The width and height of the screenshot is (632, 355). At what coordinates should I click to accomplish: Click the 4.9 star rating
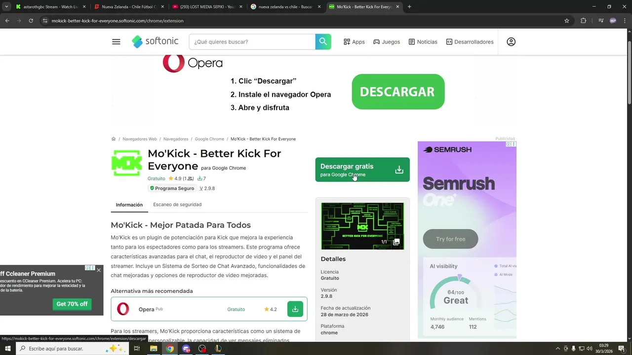pyautogui.click(x=175, y=178)
